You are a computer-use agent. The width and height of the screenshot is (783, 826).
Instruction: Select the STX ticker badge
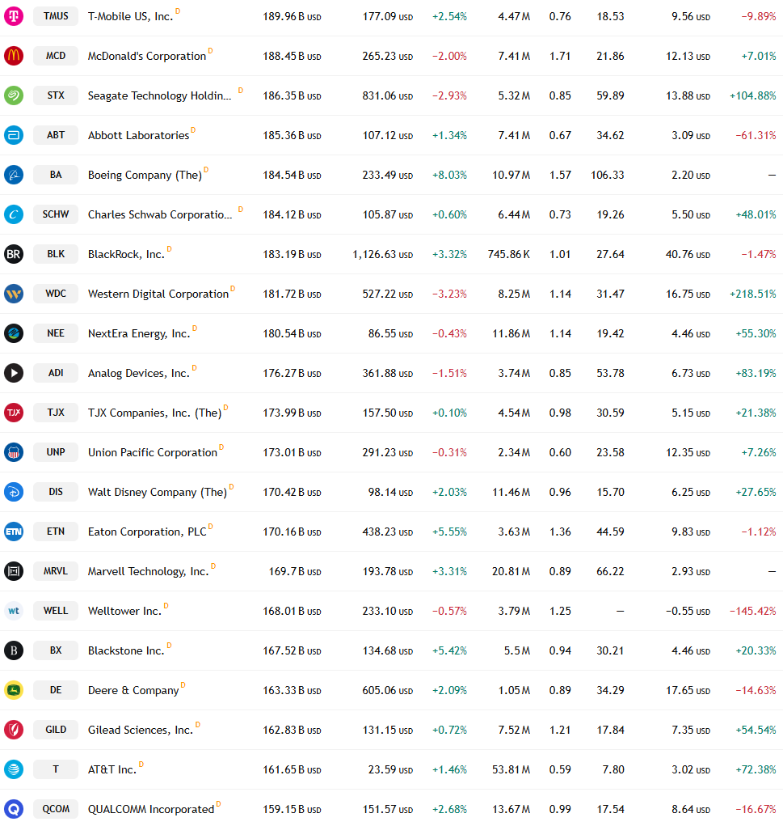coord(56,95)
